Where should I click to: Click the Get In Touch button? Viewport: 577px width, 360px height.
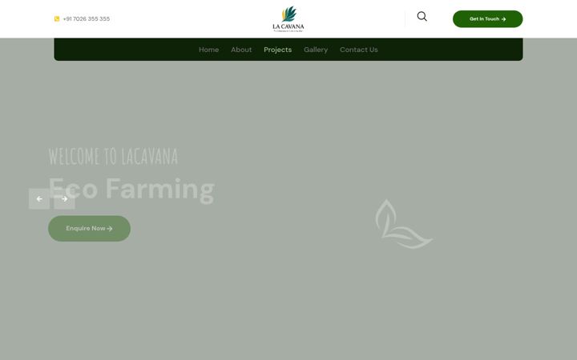pos(487,18)
